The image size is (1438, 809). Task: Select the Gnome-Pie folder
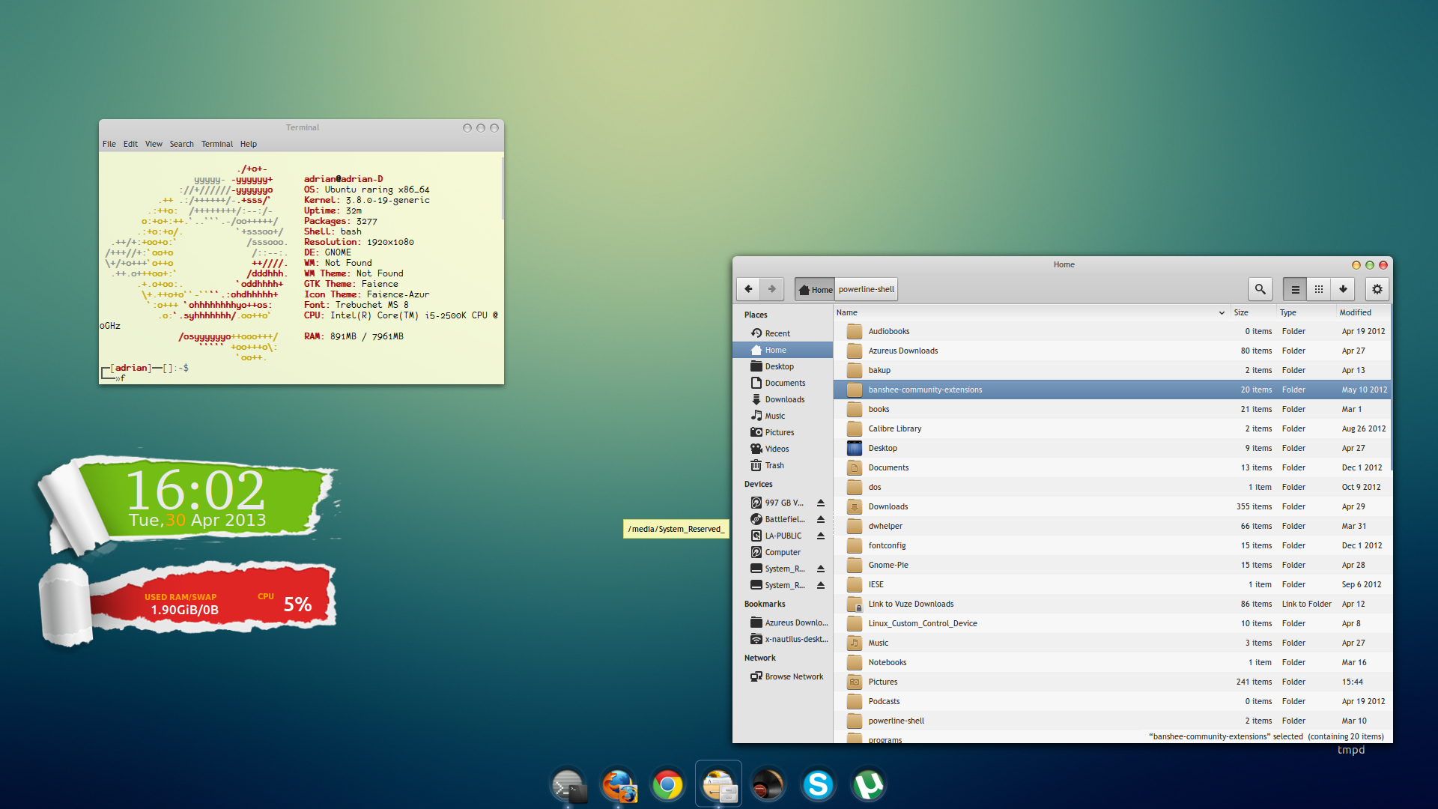click(x=1112, y=565)
